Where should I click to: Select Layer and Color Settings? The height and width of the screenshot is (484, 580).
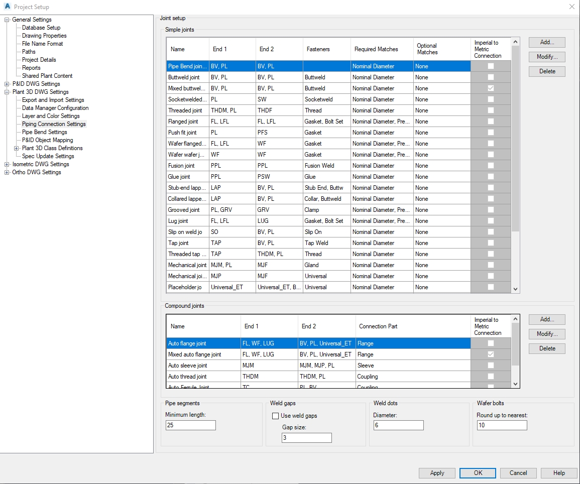click(50, 116)
